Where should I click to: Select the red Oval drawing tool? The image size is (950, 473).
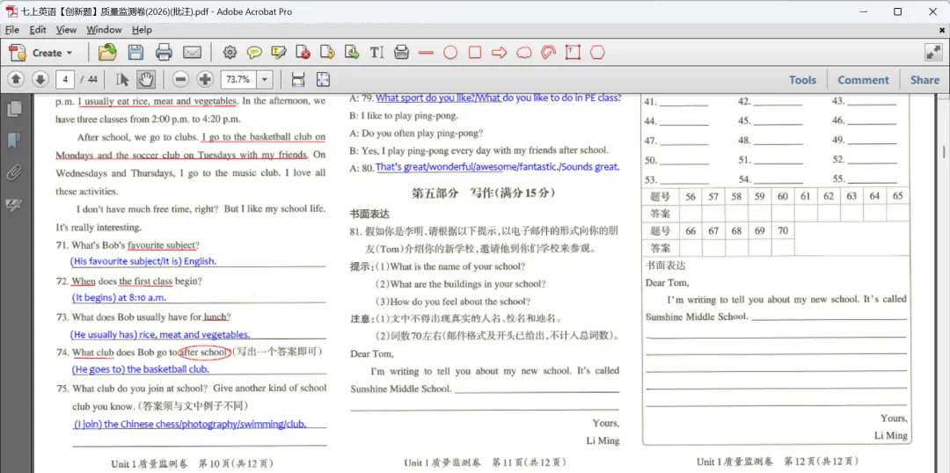point(450,53)
